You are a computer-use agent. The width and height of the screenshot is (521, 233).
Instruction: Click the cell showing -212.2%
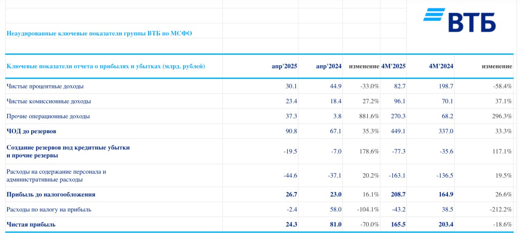(x=501, y=209)
